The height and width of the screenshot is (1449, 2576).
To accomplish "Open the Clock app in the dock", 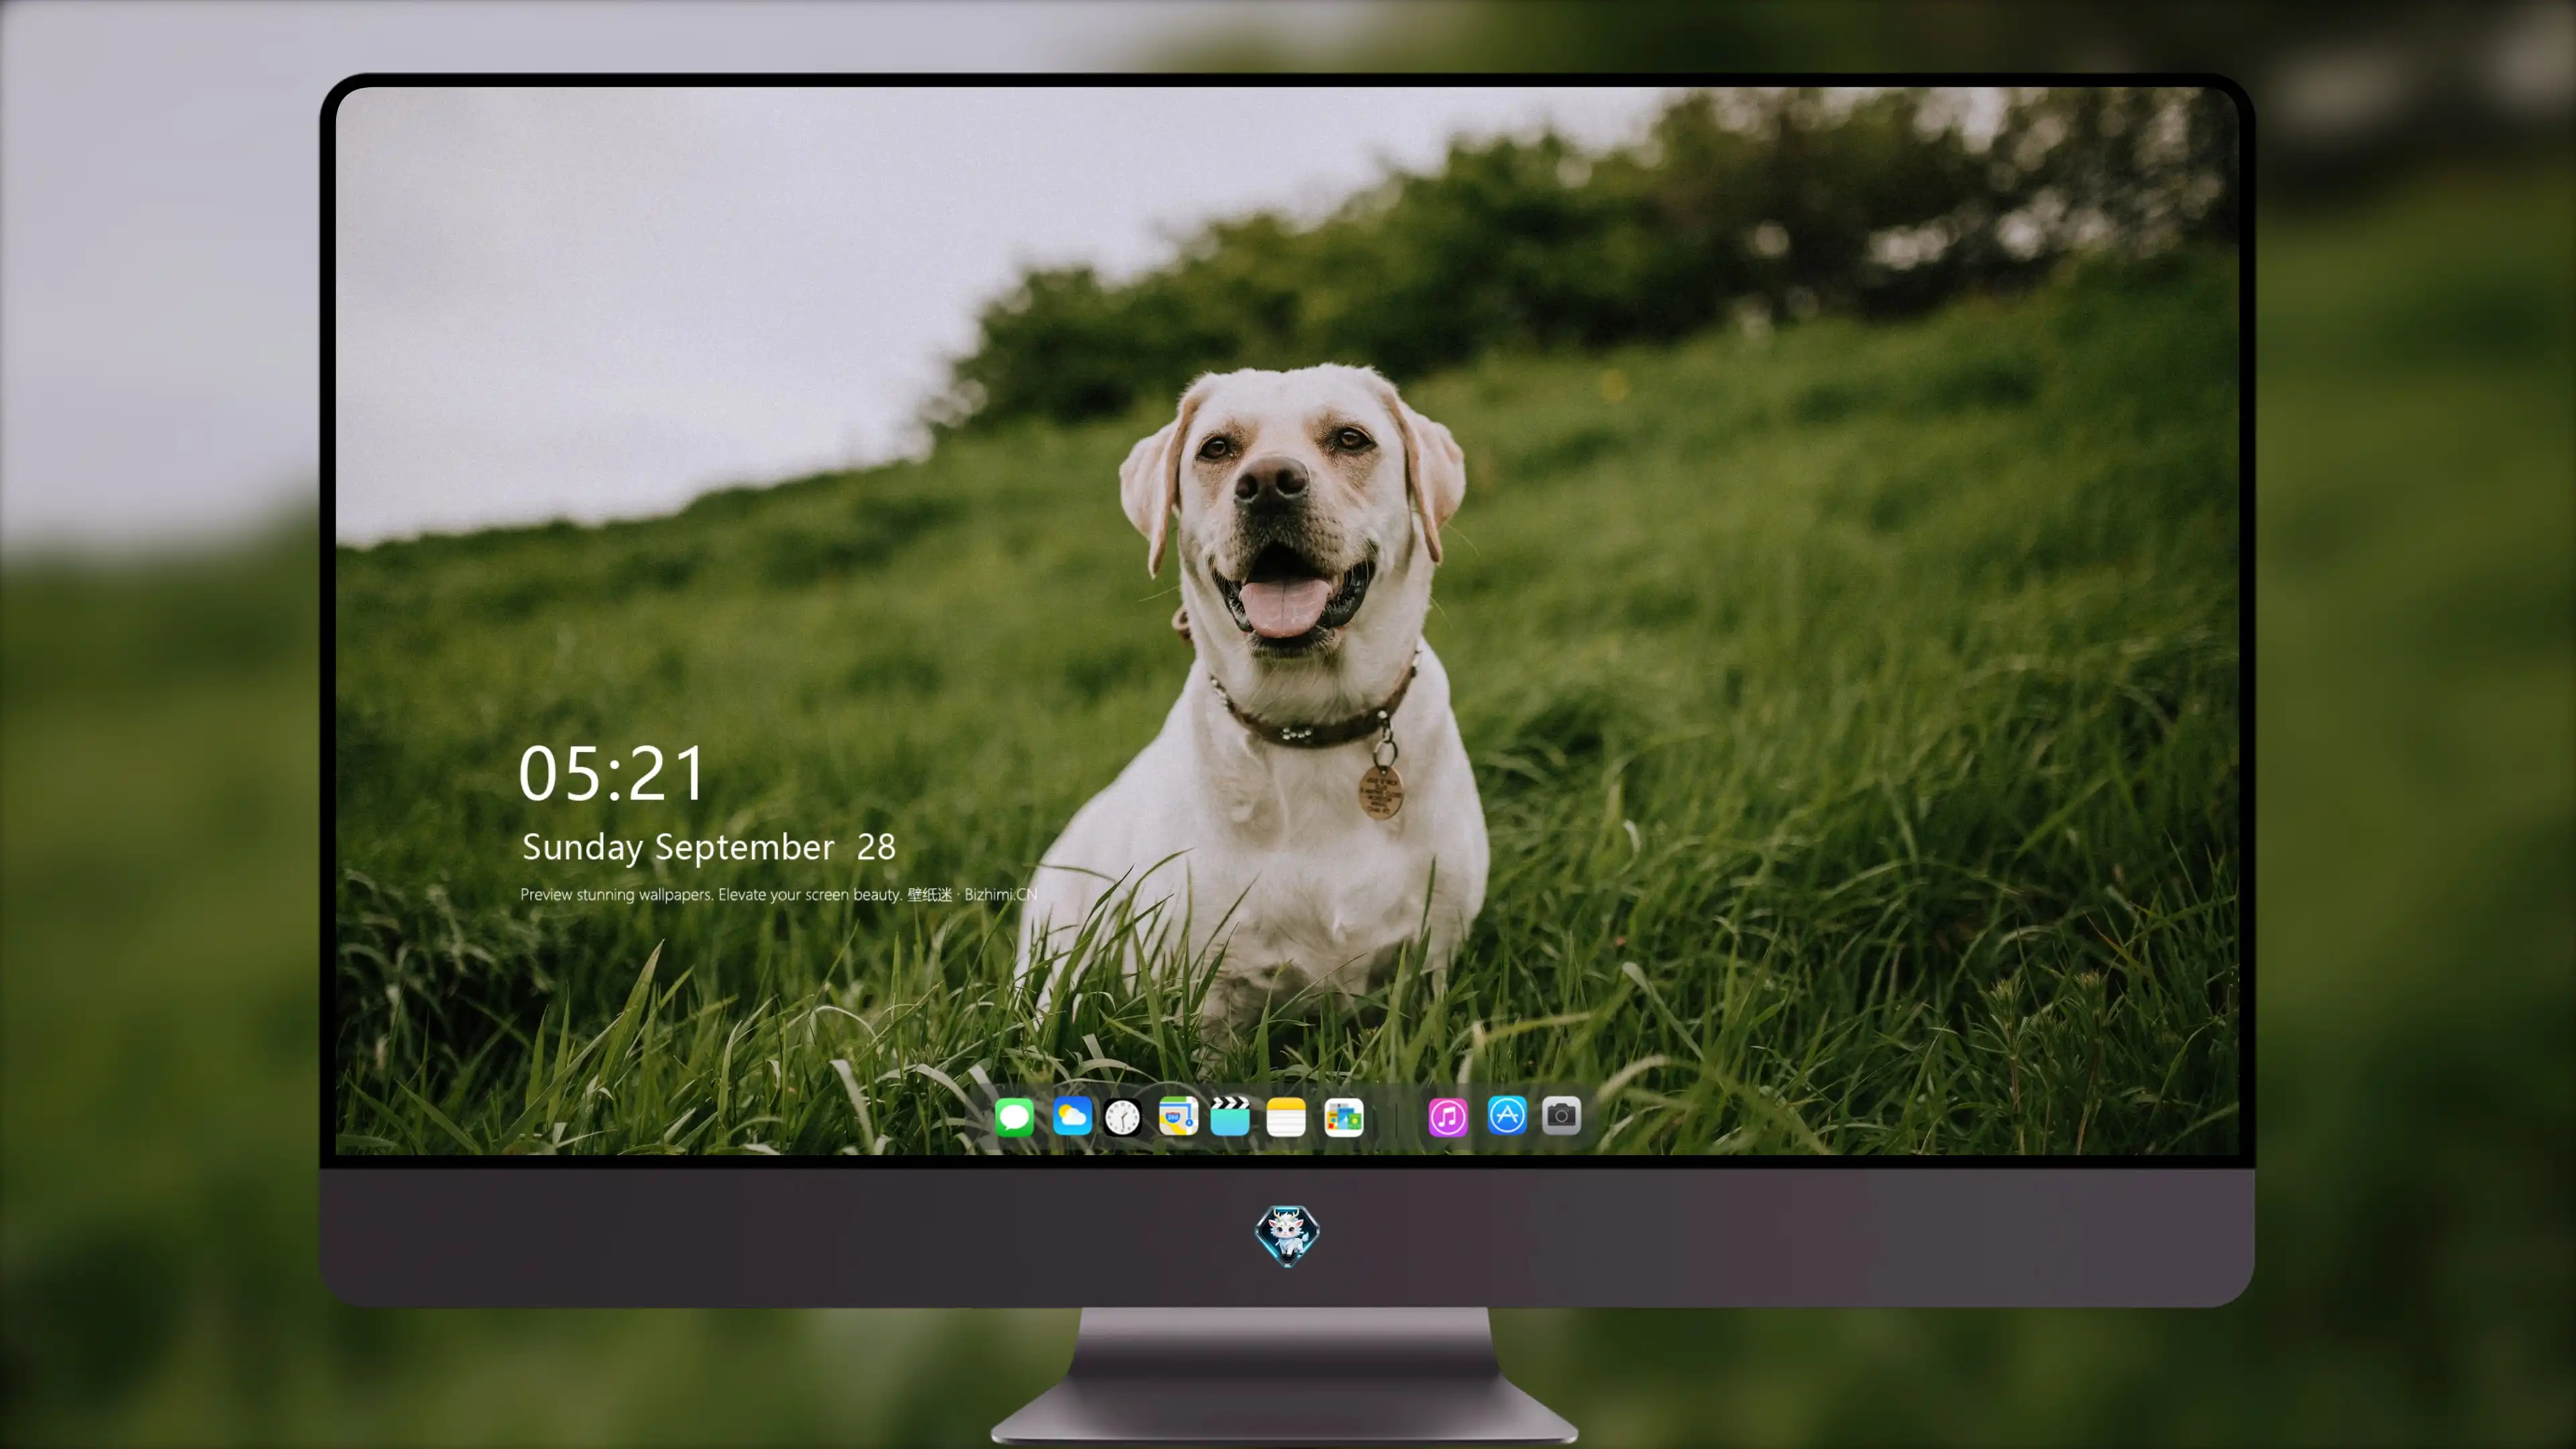I will tap(1122, 1117).
